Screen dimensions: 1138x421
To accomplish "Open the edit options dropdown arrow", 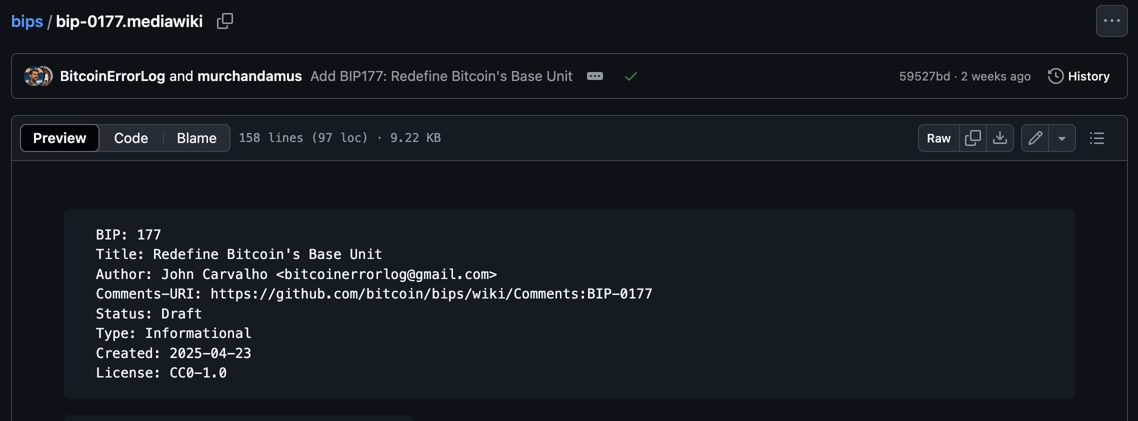I will 1062,138.
